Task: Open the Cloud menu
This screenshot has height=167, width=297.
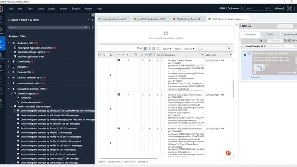Action: tap(40, 9)
